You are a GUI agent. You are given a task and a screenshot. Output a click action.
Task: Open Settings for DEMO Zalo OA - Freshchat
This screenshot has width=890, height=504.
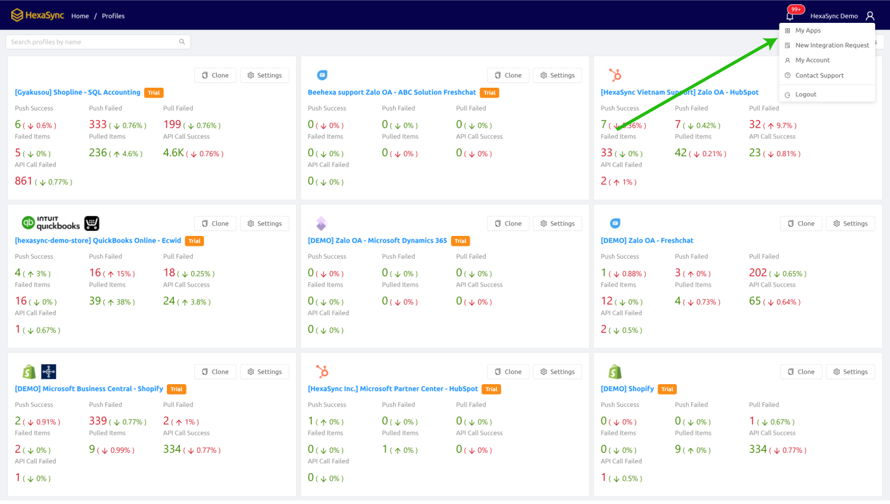coord(850,224)
